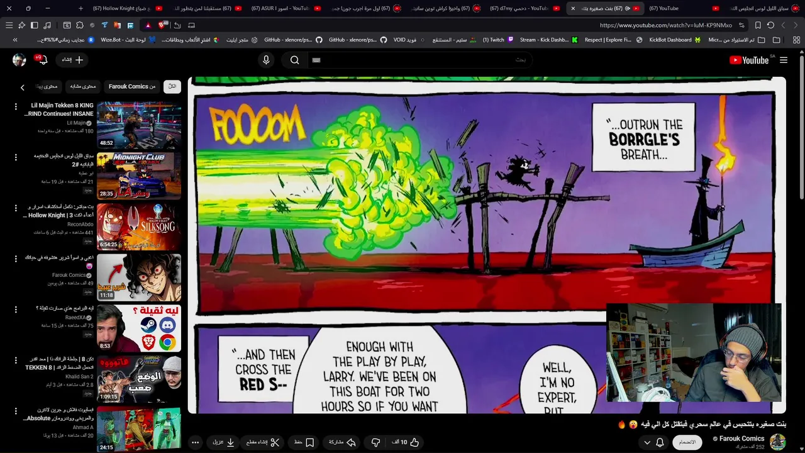Click the 'مشاركة' share button
This screenshot has height=453, width=805.
pyautogui.click(x=343, y=442)
